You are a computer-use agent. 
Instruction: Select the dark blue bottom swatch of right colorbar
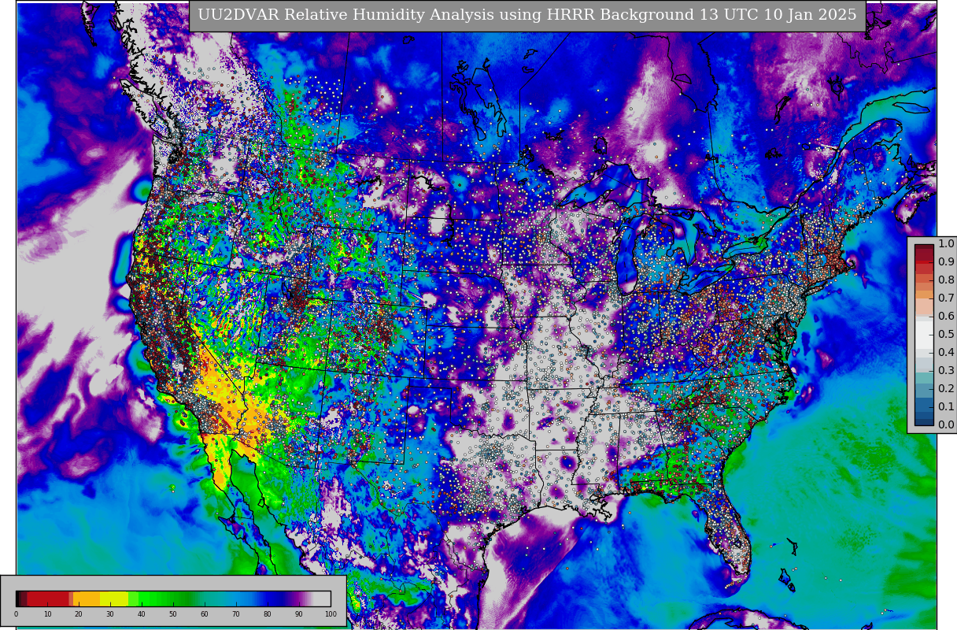924,421
